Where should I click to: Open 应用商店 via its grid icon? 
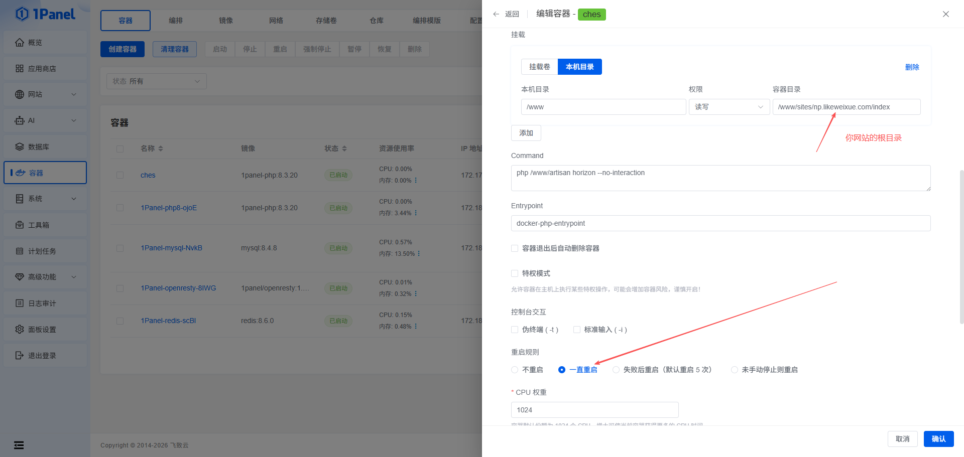(20, 69)
